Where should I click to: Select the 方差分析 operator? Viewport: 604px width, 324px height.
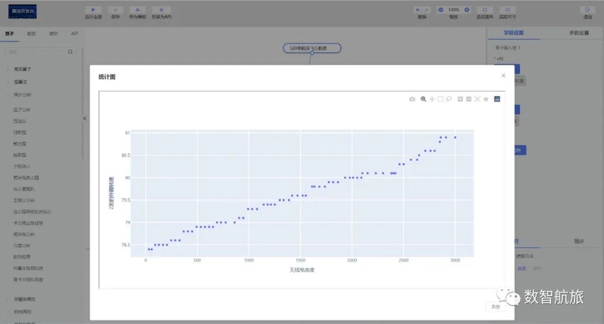pyautogui.click(x=22, y=245)
